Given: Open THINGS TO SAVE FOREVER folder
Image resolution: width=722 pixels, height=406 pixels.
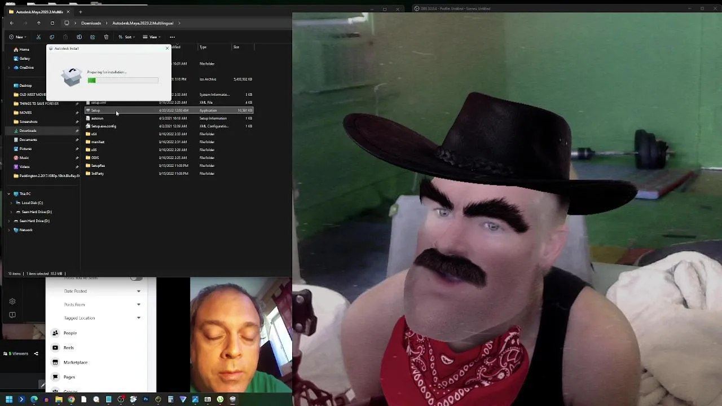Looking at the screenshot, I should pyautogui.click(x=39, y=104).
